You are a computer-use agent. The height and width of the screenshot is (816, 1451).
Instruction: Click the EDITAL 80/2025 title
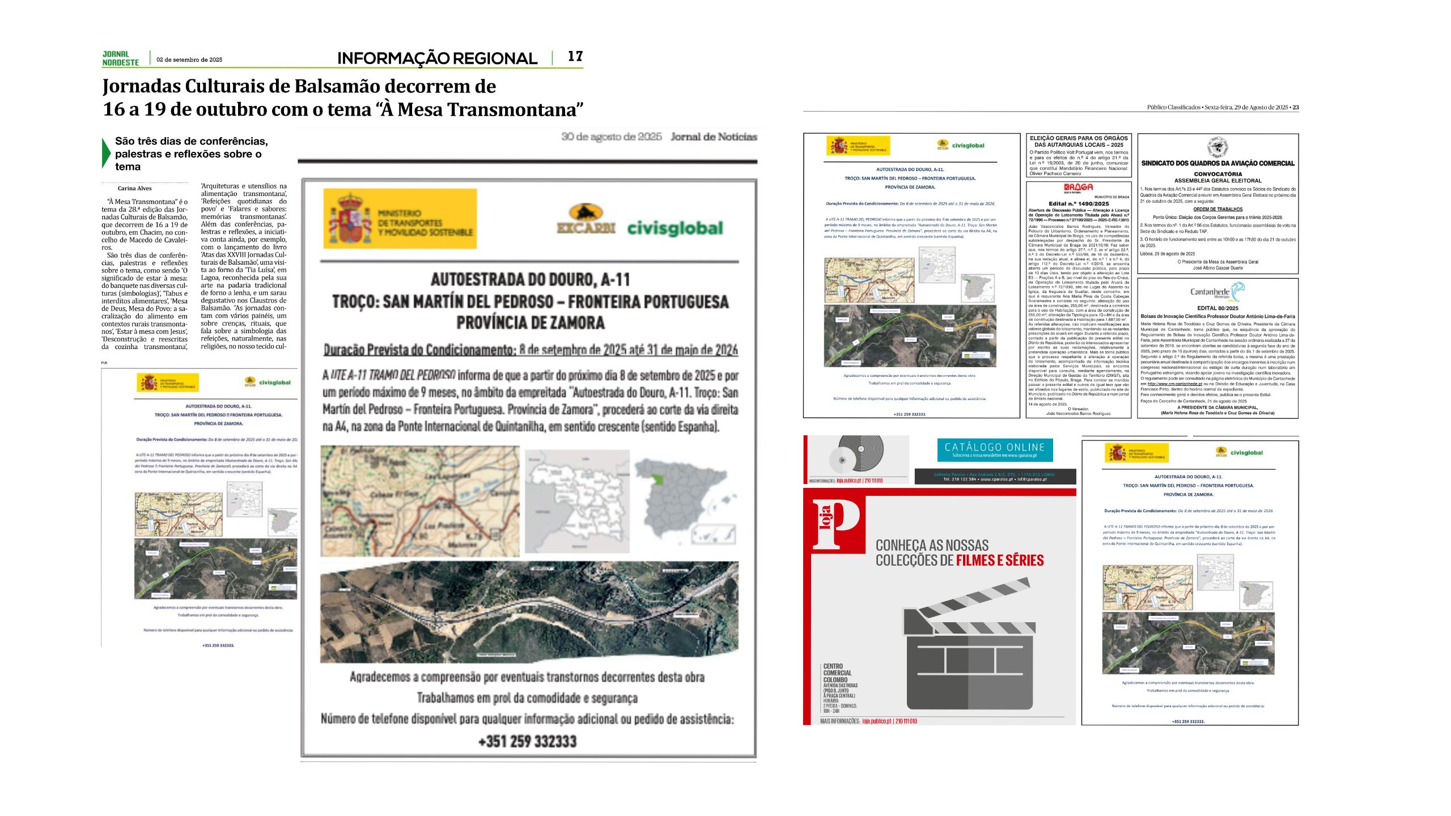tap(1217, 308)
